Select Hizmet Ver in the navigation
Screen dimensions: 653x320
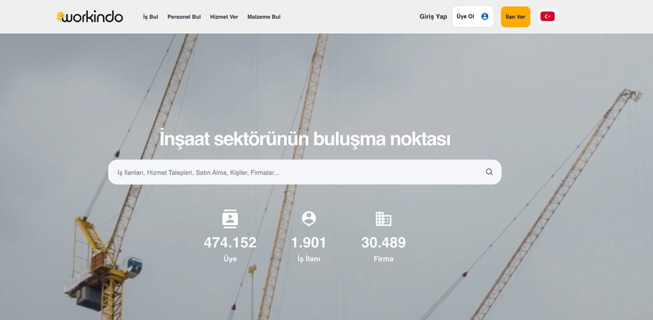pyautogui.click(x=224, y=17)
